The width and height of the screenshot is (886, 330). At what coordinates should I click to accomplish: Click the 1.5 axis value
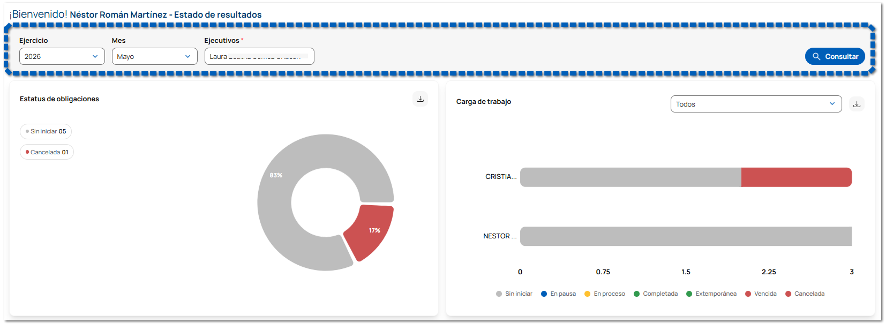point(686,272)
